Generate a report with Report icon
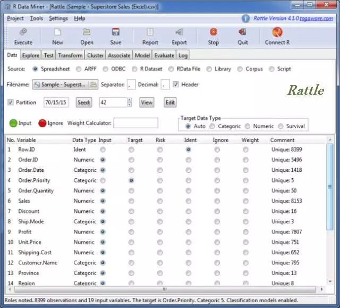This screenshot has width=340, height=308. 150,32
